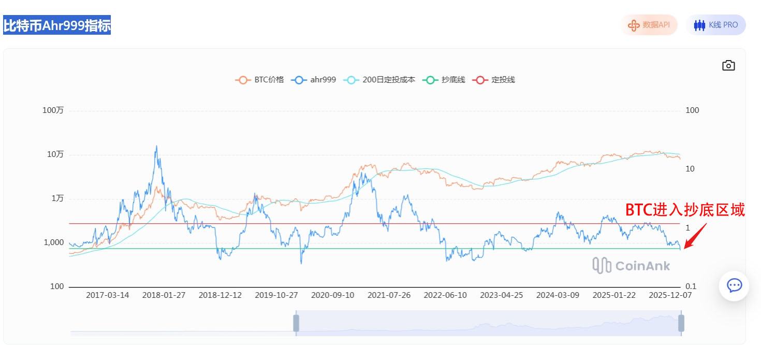Hide the ahr999 series via legend
This screenshot has width=761, height=345.
coord(314,80)
